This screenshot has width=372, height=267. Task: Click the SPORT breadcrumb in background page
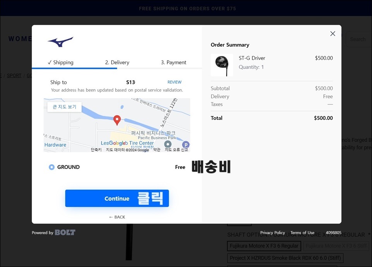pos(14,76)
